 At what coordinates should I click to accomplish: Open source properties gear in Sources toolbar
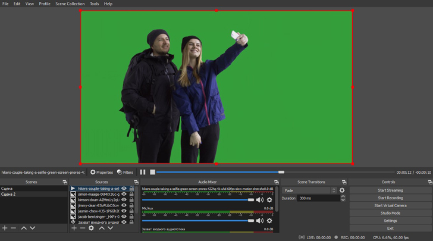click(x=91, y=228)
